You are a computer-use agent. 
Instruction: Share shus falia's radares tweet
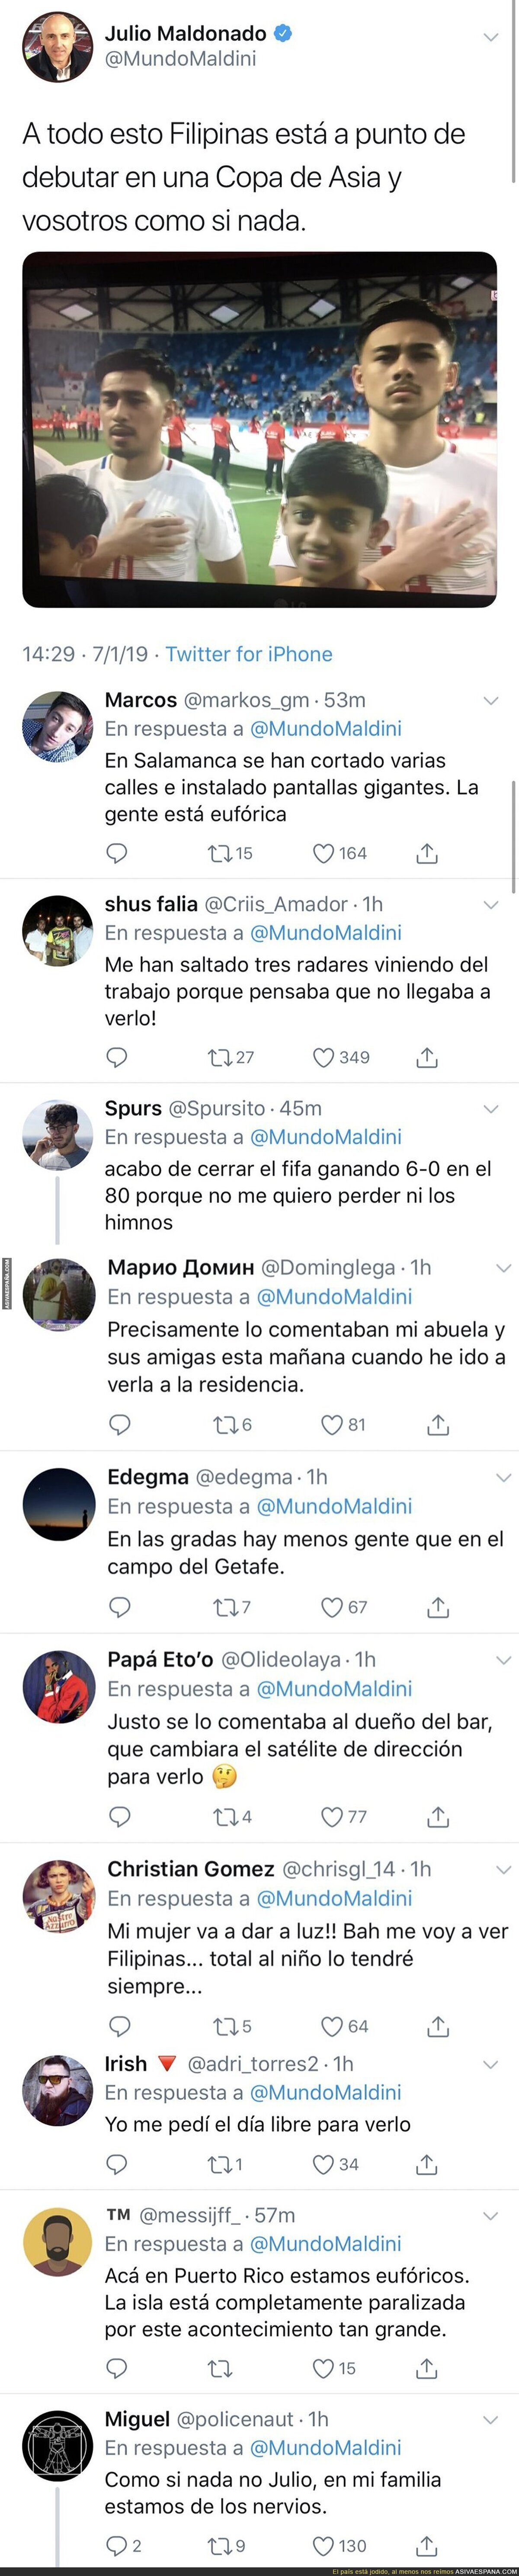(x=427, y=1057)
